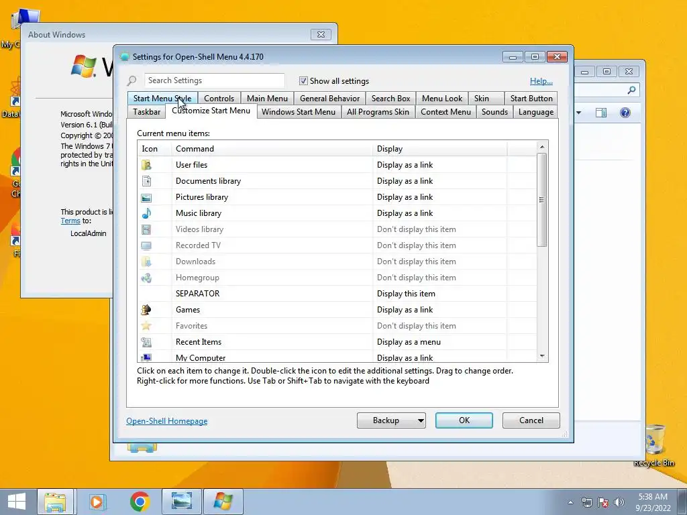Change display setting for SEPARATOR row
687x515 pixels.
pyautogui.click(x=440, y=294)
